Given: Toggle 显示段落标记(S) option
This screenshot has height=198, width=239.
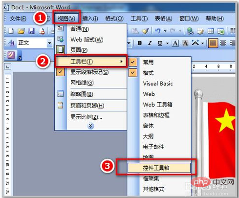Looking at the screenshot, I should (91, 72).
